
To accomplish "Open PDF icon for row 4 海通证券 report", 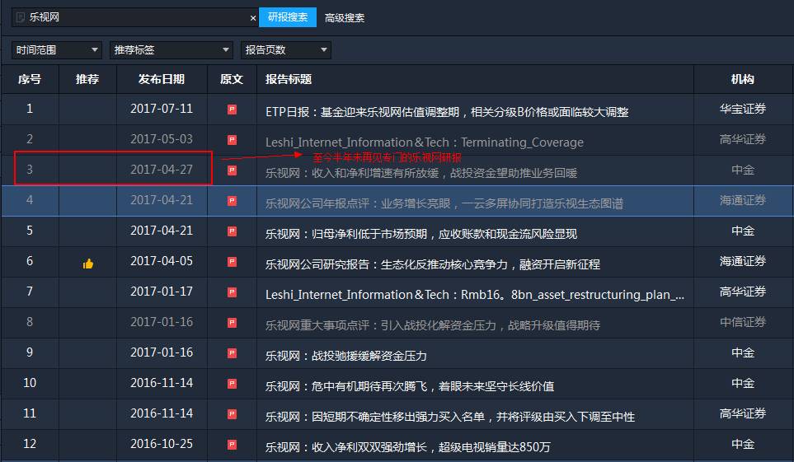I will 232,201.
